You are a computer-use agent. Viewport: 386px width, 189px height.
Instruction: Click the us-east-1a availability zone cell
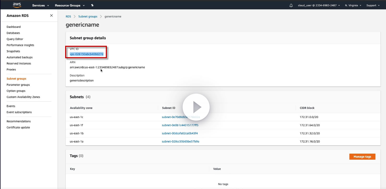pos(77,141)
